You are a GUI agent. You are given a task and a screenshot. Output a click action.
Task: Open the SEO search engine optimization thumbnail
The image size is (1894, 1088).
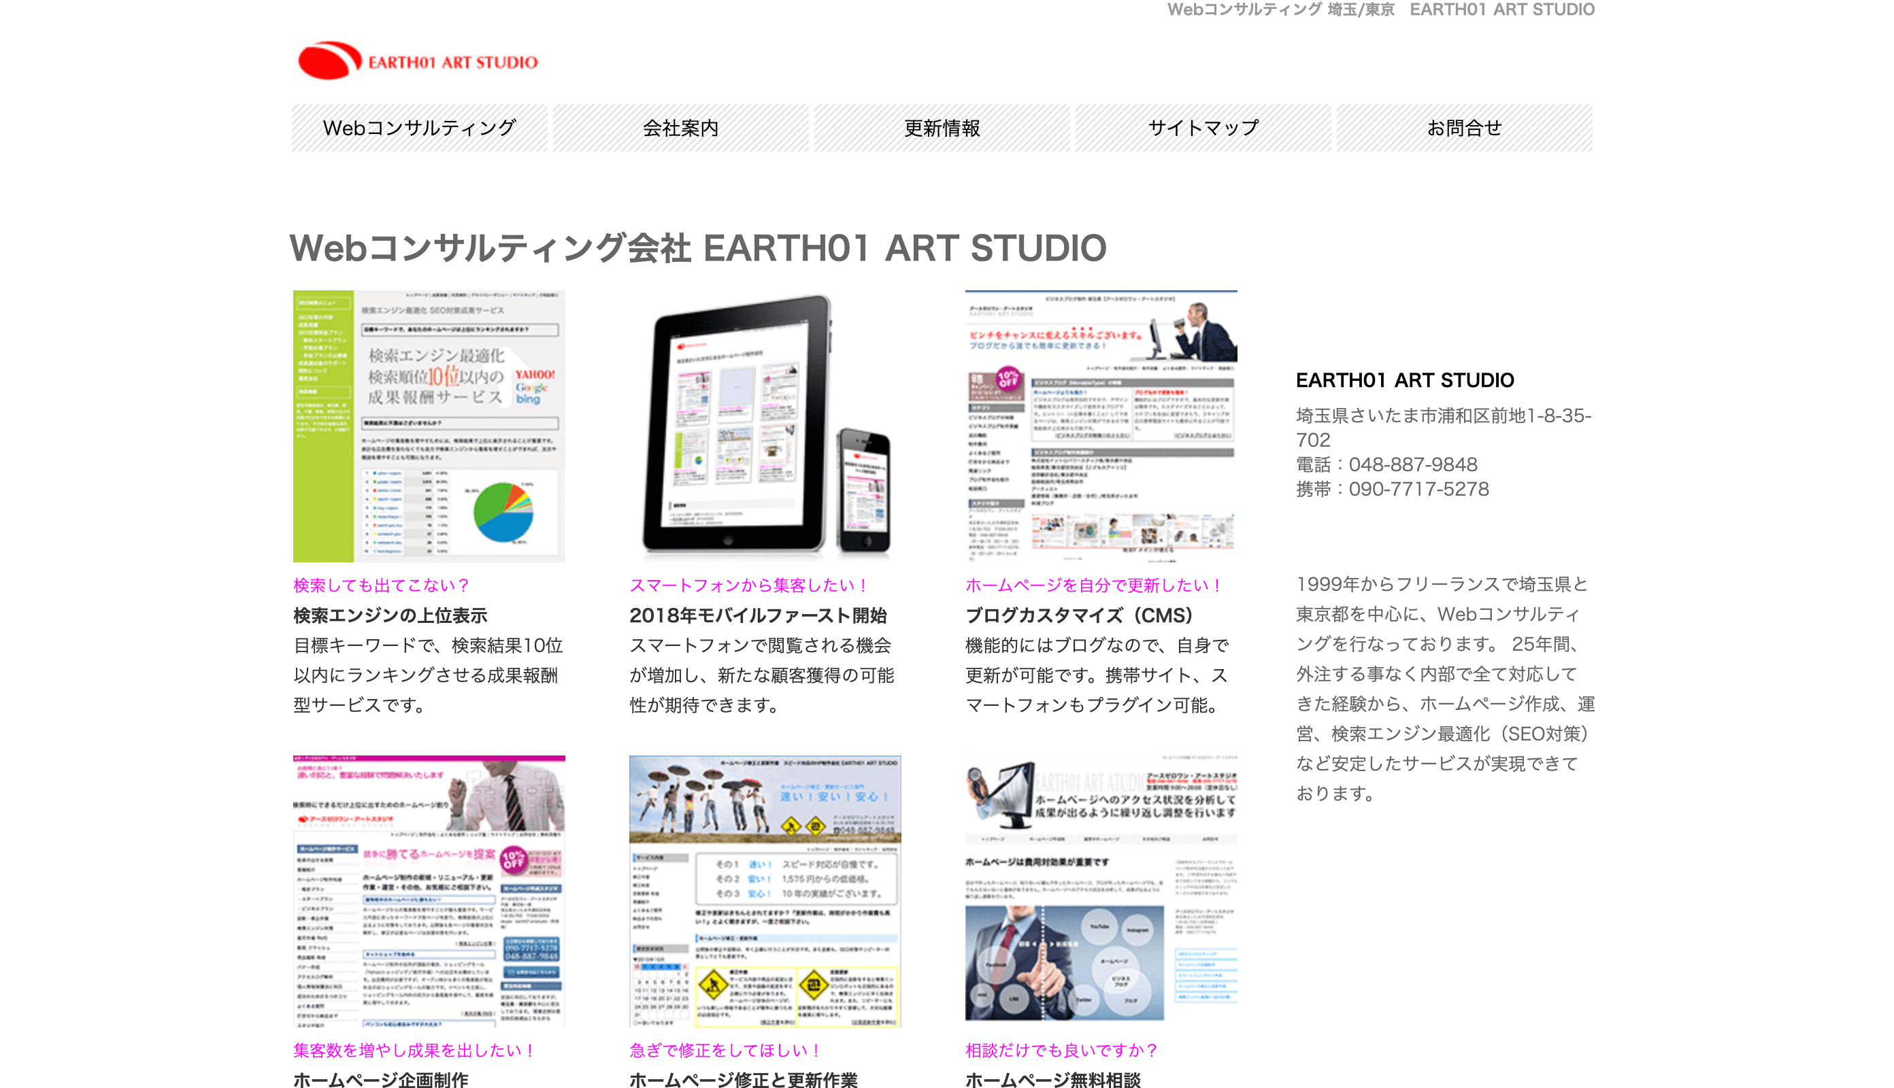429,426
